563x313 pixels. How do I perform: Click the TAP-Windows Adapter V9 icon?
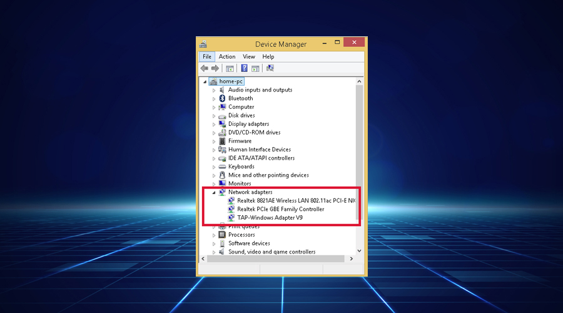pos(231,218)
